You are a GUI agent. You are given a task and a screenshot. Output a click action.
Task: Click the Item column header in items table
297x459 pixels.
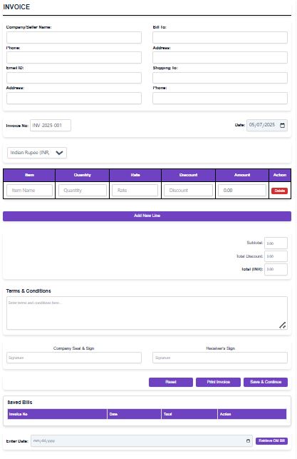tap(29, 175)
